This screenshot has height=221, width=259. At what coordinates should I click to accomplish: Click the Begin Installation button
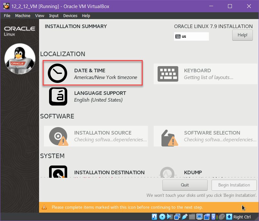click(234, 185)
